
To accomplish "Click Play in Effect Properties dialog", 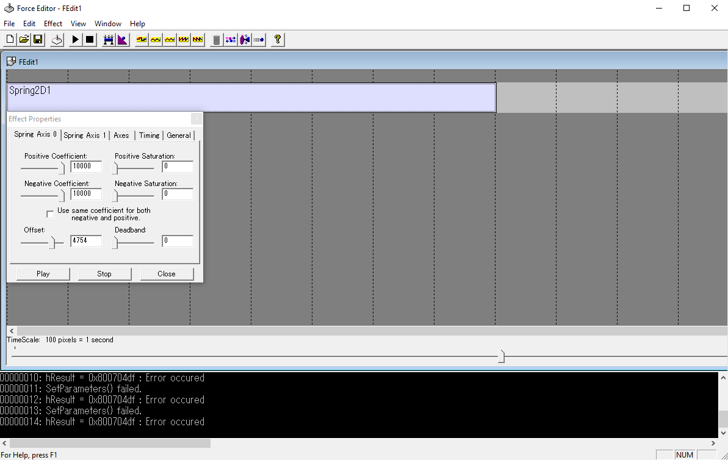I will (43, 274).
